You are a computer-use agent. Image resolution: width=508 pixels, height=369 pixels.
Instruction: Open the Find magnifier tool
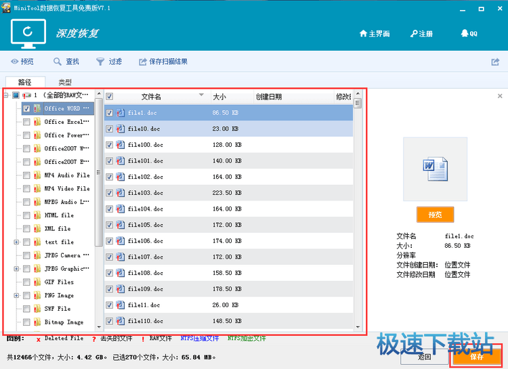[57, 62]
